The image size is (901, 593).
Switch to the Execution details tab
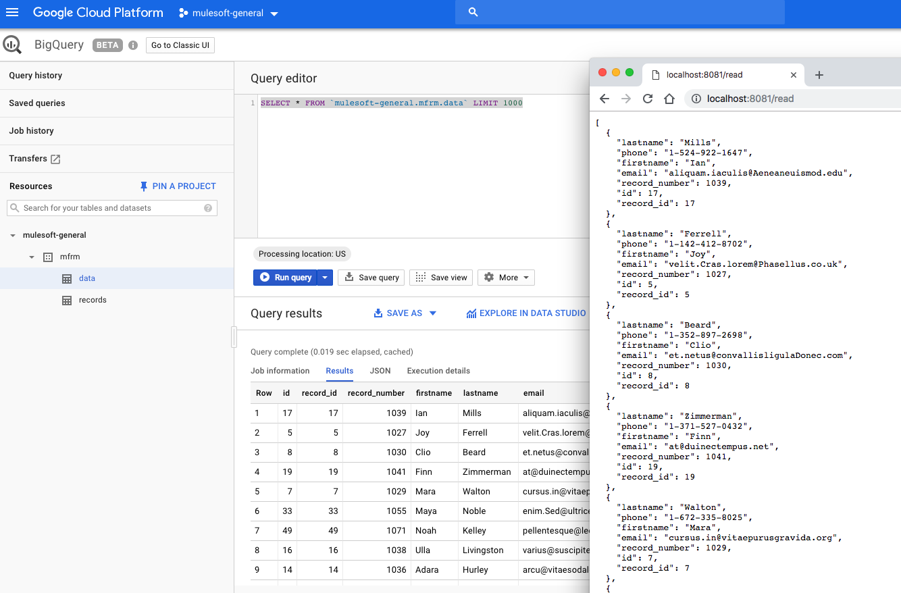[438, 371]
